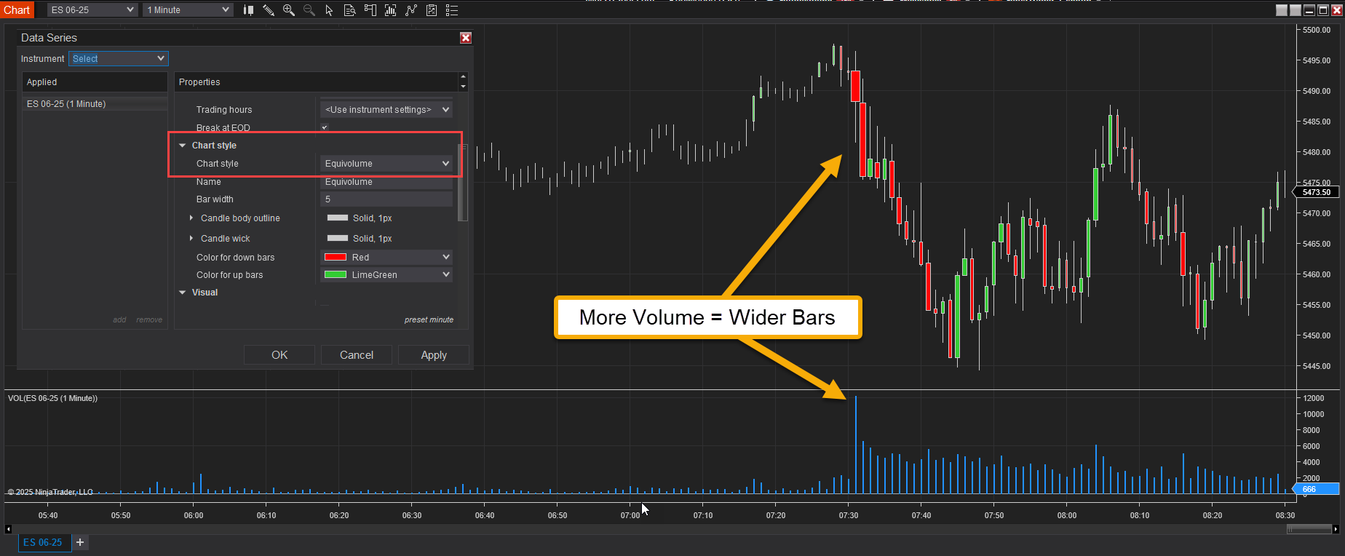Image resolution: width=1345 pixels, height=556 pixels.
Task: Open the bar type (candlestick) toolbar icon
Action: pyautogui.click(x=248, y=10)
